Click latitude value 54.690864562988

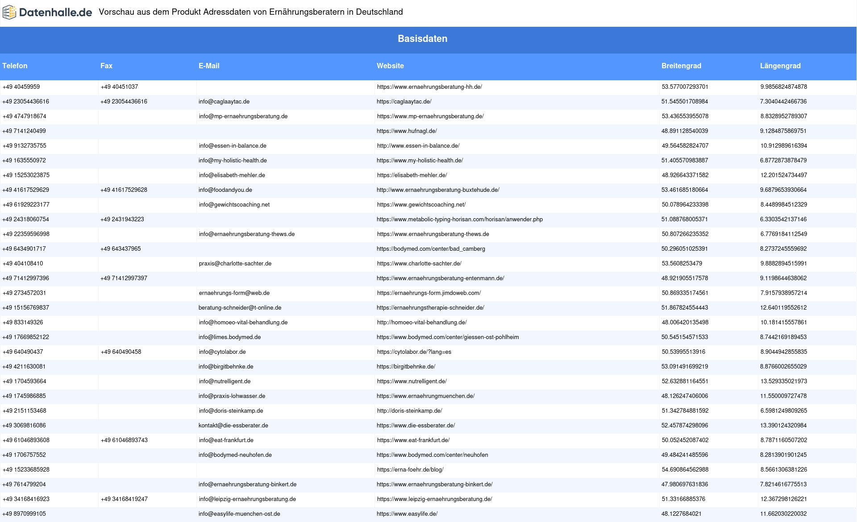[685, 470]
